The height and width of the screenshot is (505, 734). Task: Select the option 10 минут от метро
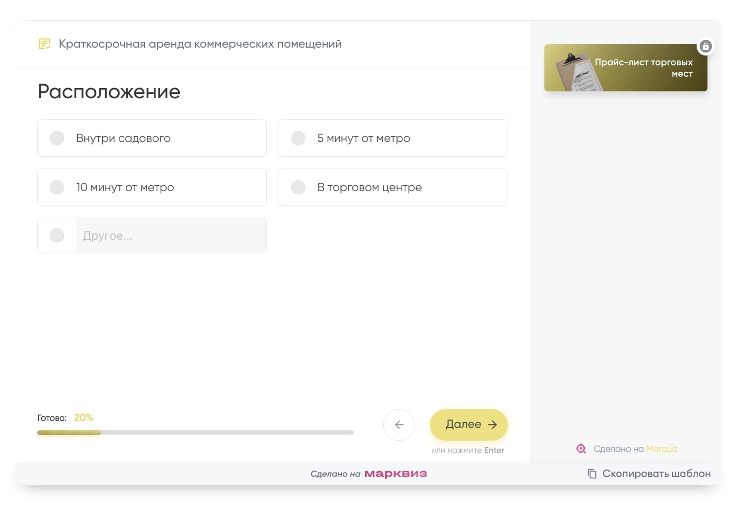tap(152, 187)
